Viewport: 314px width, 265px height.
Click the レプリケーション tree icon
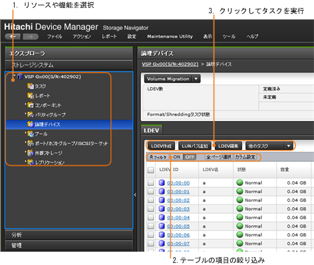[x=31, y=162]
